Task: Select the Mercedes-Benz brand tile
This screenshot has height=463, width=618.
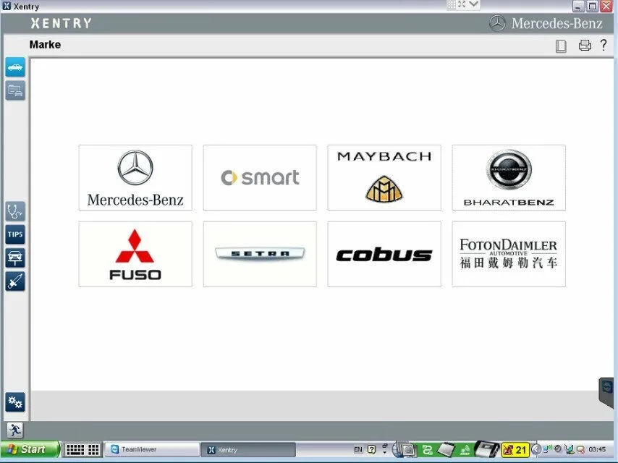Action: pos(135,177)
